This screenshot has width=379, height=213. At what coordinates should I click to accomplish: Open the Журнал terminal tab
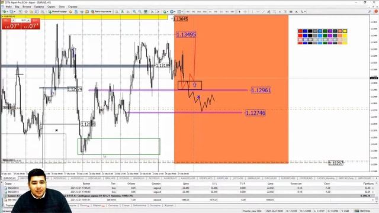click(x=169, y=205)
